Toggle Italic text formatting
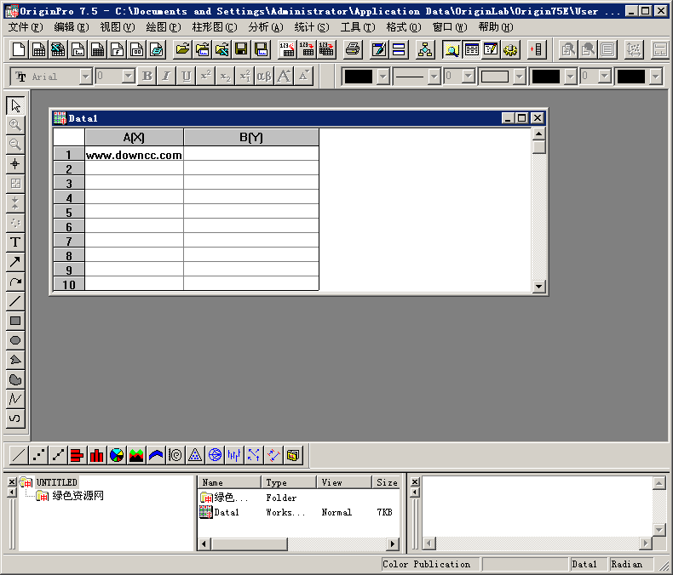The image size is (673, 575). tap(167, 77)
